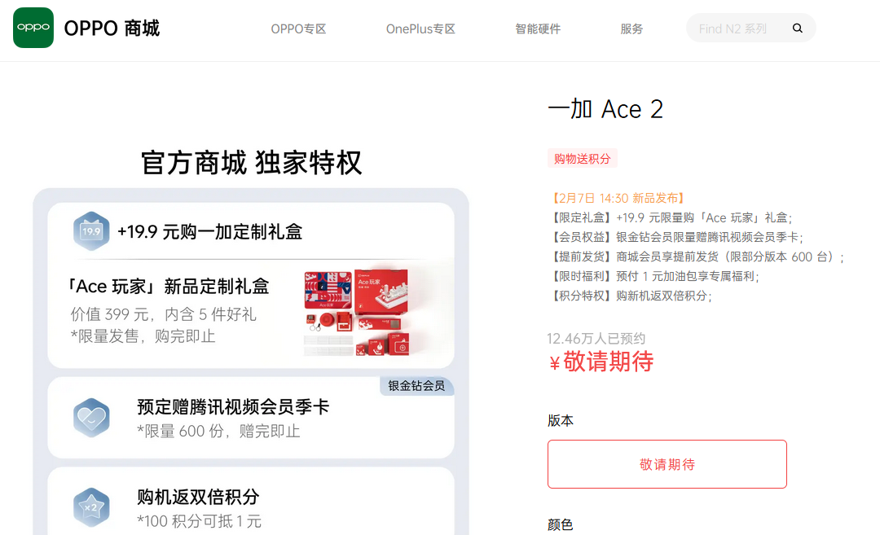The image size is (880, 535).
Task: Click the *100 积分可抵 1 元 note
Action: 200,521
